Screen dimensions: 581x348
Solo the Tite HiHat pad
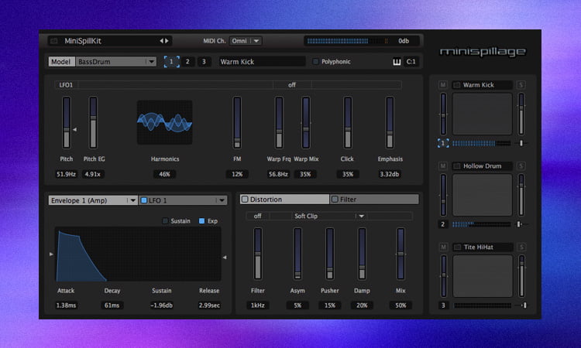[521, 247]
